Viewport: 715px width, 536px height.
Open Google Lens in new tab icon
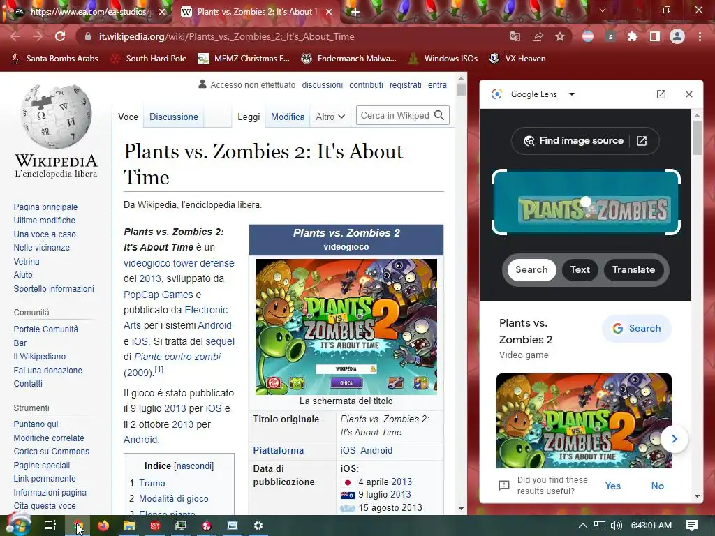click(661, 94)
